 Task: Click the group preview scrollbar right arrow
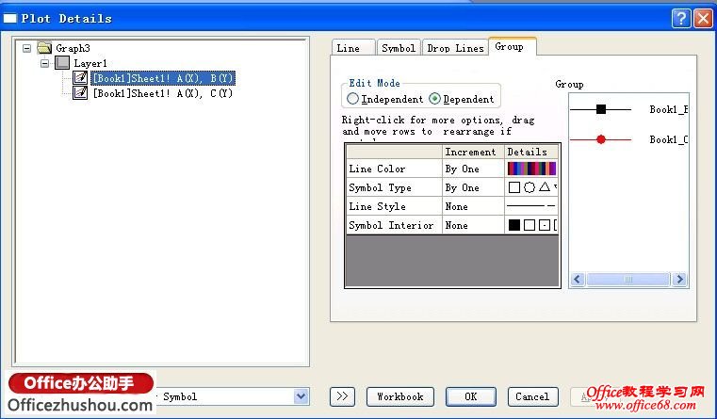pos(680,279)
